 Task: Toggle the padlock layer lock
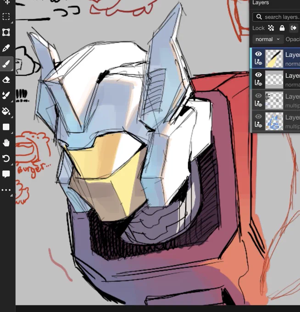pos(282,28)
